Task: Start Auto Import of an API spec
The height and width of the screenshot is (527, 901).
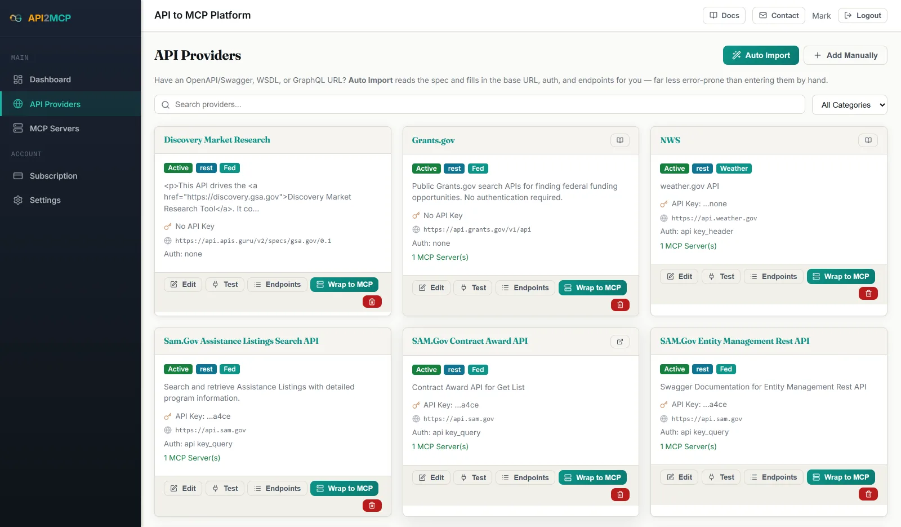Action: coord(761,55)
